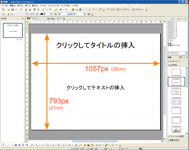Toggle the shadow icon on the line toolbar

[x=89, y=14]
